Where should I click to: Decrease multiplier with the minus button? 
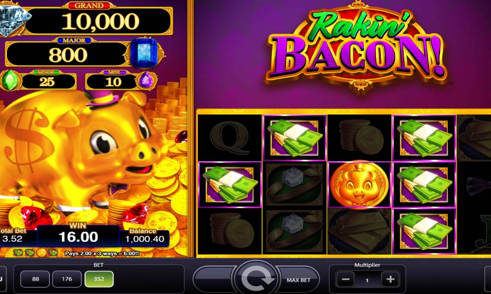346,279
